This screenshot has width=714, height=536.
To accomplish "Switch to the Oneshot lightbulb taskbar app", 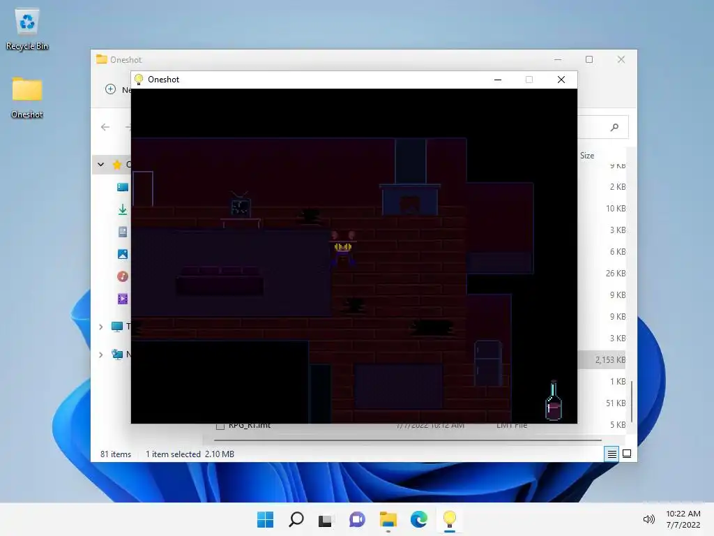I will [450, 519].
